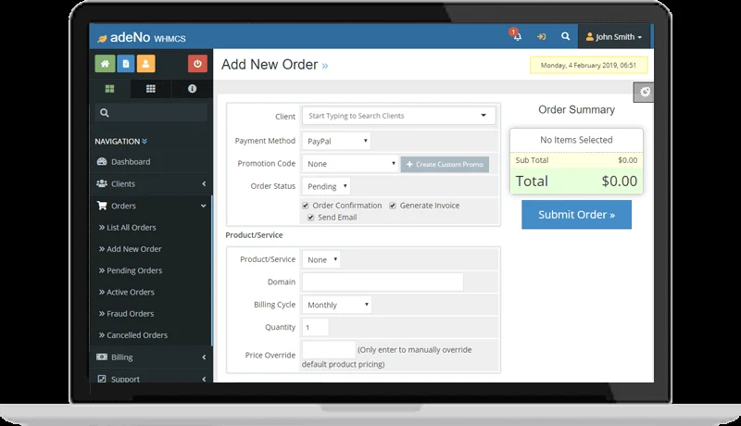Click the double-arrow beside Add New Order title
Screen dimensions: 741x426
325,66
